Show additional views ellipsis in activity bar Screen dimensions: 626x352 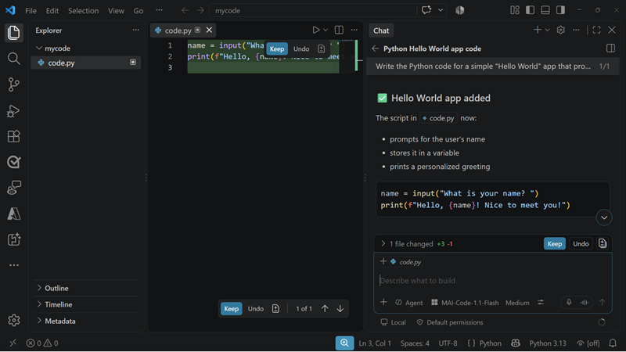(13, 265)
